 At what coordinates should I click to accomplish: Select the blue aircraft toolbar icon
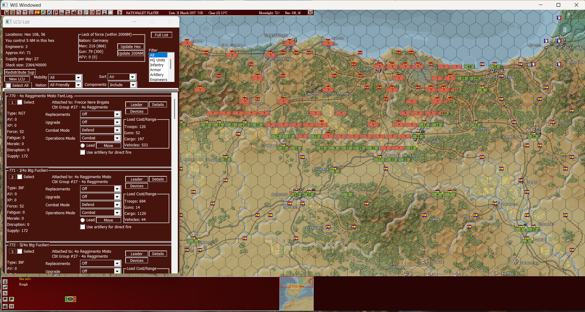[50, 13]
